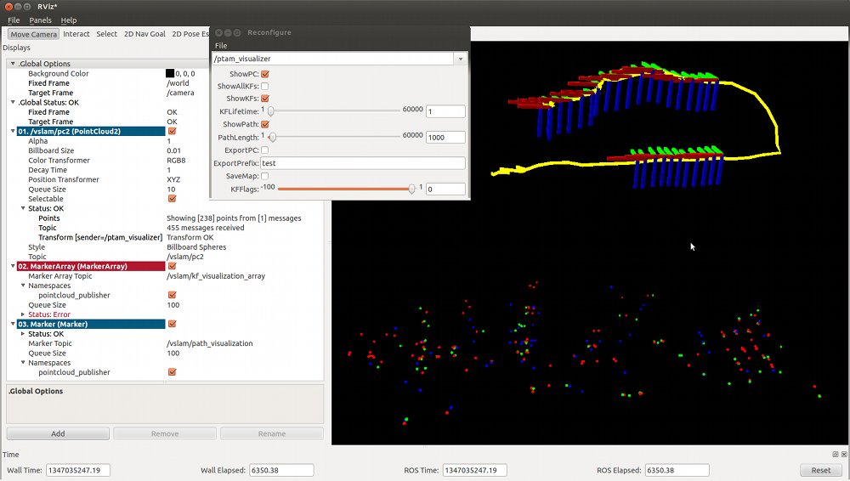Image resolution: width=850 pixels, height=481 pixels.
Task: Expand the Status: Error tree item
Action: pos(24,314)
